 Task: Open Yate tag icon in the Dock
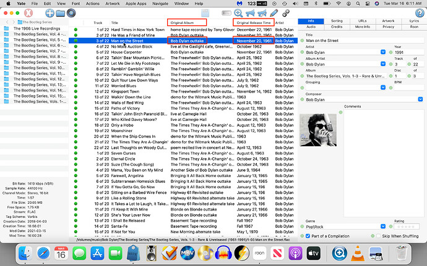click(x=134, y=253)
